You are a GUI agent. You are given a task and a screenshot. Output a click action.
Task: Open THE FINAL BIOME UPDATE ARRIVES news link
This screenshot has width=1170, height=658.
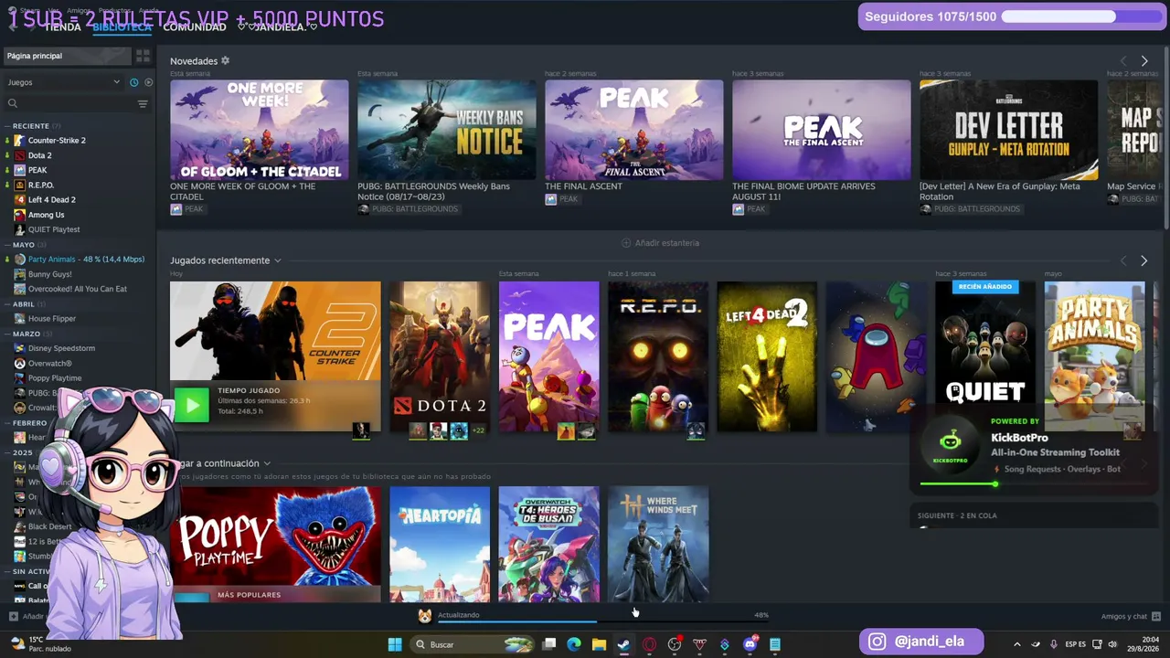[803, 191]
